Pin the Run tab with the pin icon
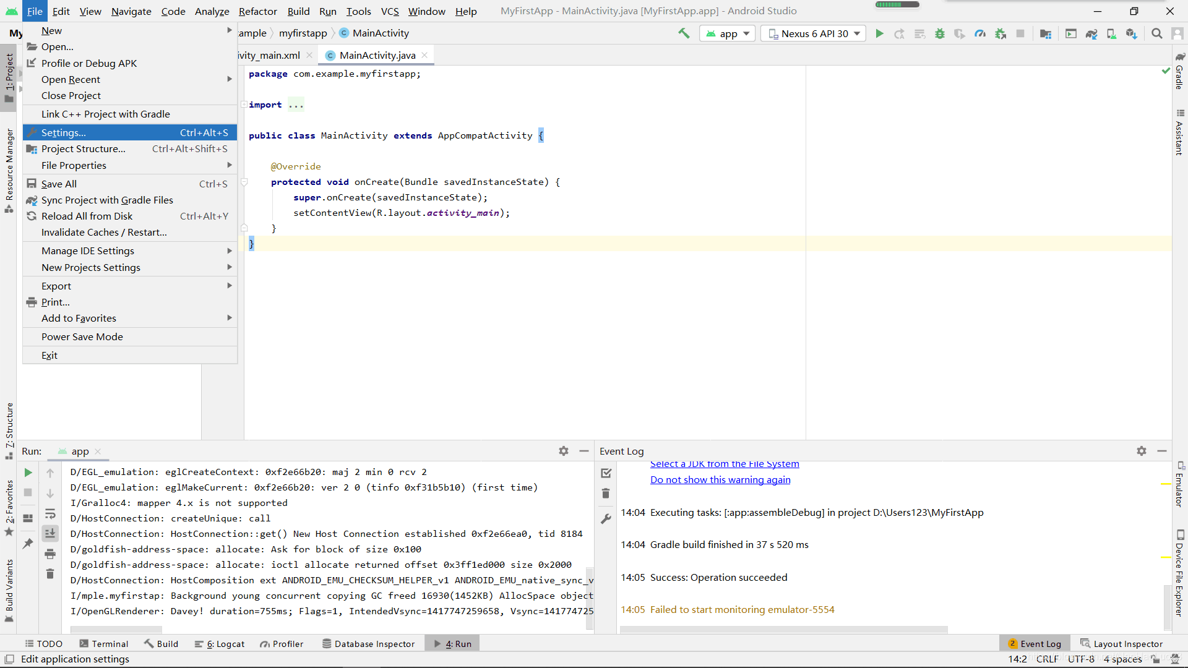Image resolution: width=1188 pixels, height=668 pixels. [x=28, y=543]
